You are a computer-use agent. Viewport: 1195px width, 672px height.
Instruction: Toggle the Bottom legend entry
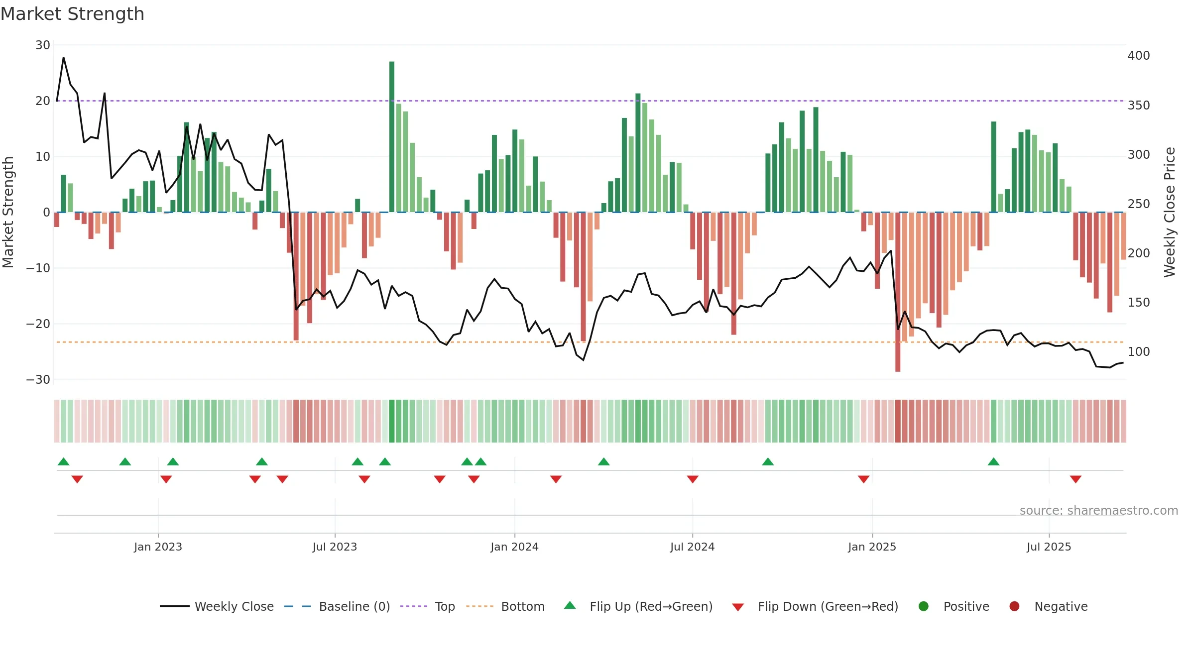505,606
